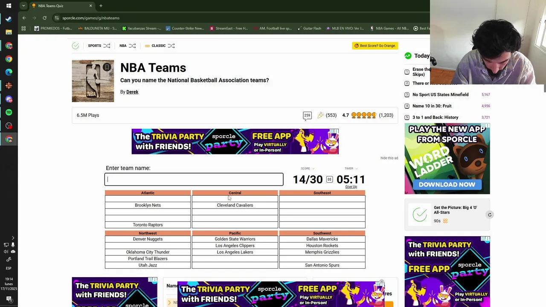Open author Derek's profile
Viewport: 546px width, 307px height.
pos(132,92)
